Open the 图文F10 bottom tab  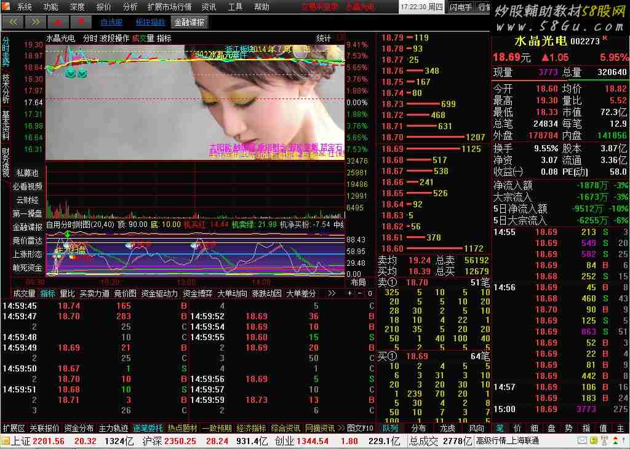click(360, 429)
